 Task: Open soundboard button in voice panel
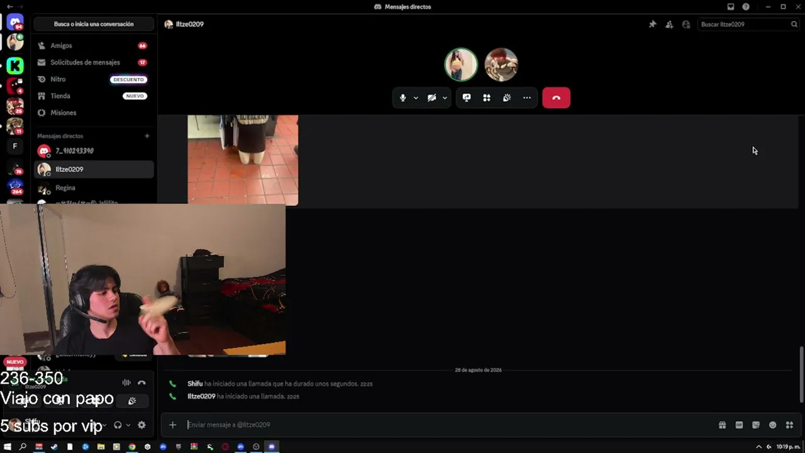(132, 401)
